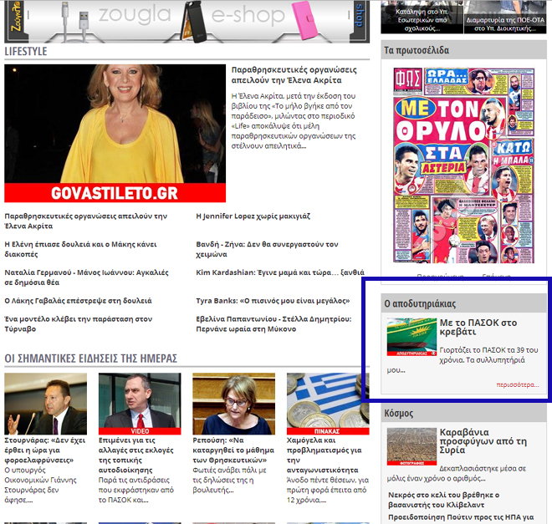Open the Λάκης Γαβαλάς article link
This screenshot has width=552, height=524.
click(78, 301)
